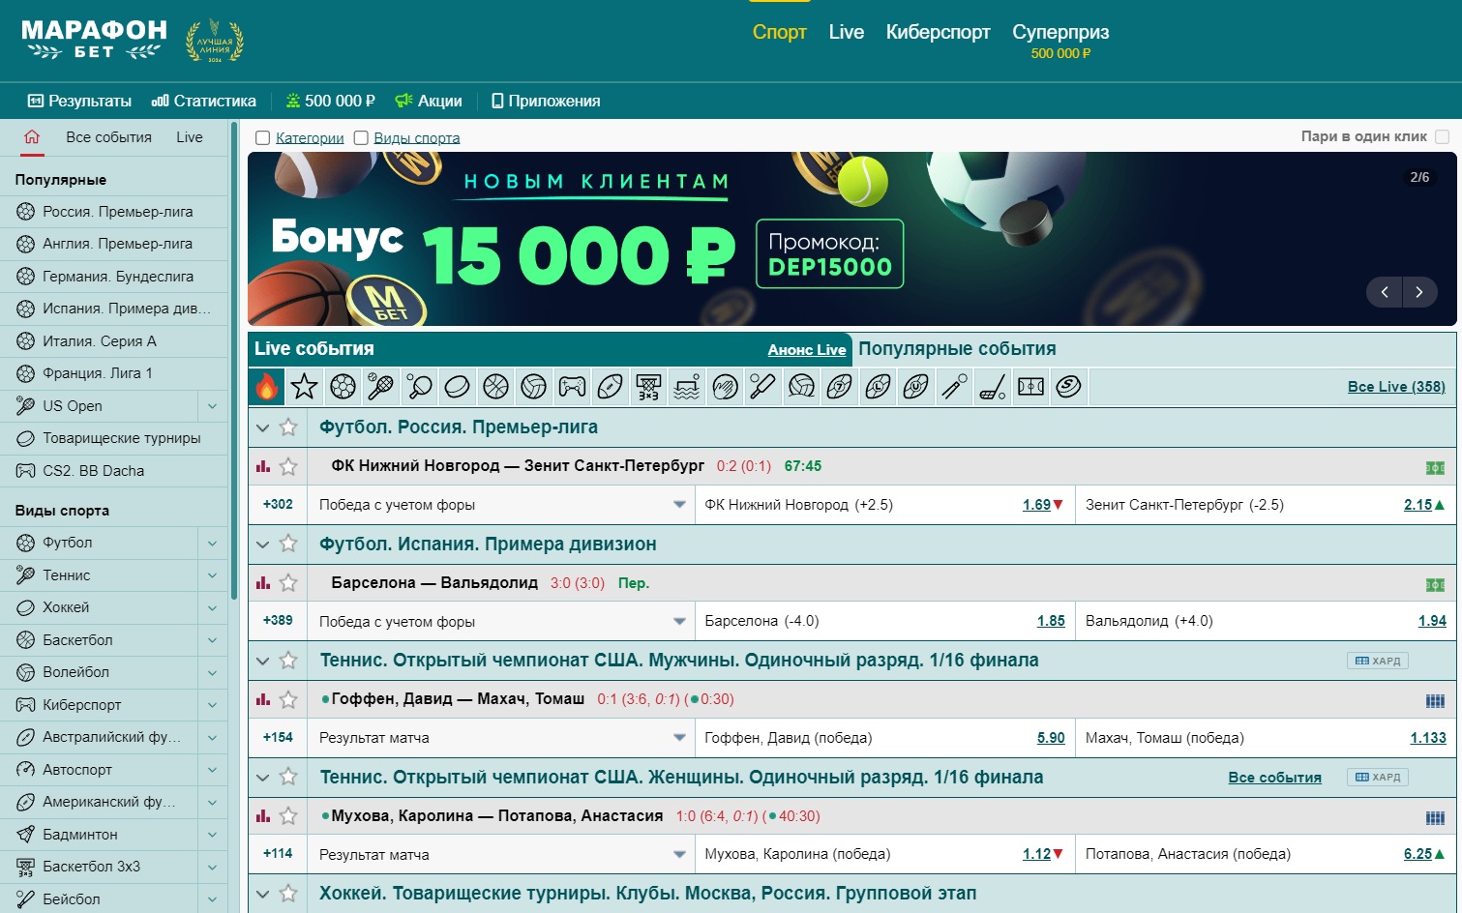The width and height of the screenshot is (1462, 913).
Task: Filter live events by rugby league L icon
Action: pyautogui.click(x=878, y=387)
